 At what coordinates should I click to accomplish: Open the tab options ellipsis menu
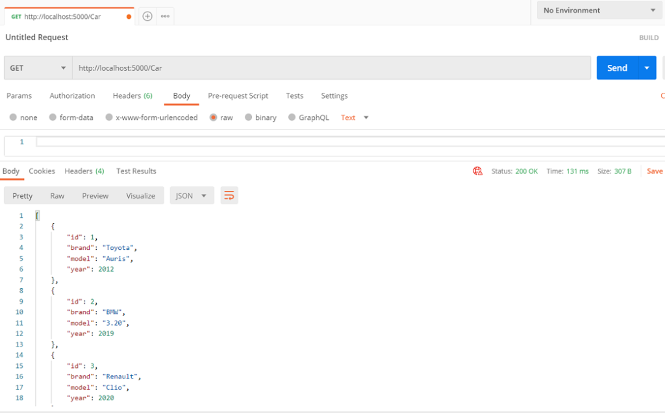pos(165,16)
